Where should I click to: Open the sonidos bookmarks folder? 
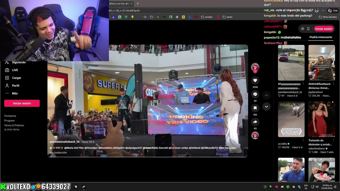pos(207,17)
